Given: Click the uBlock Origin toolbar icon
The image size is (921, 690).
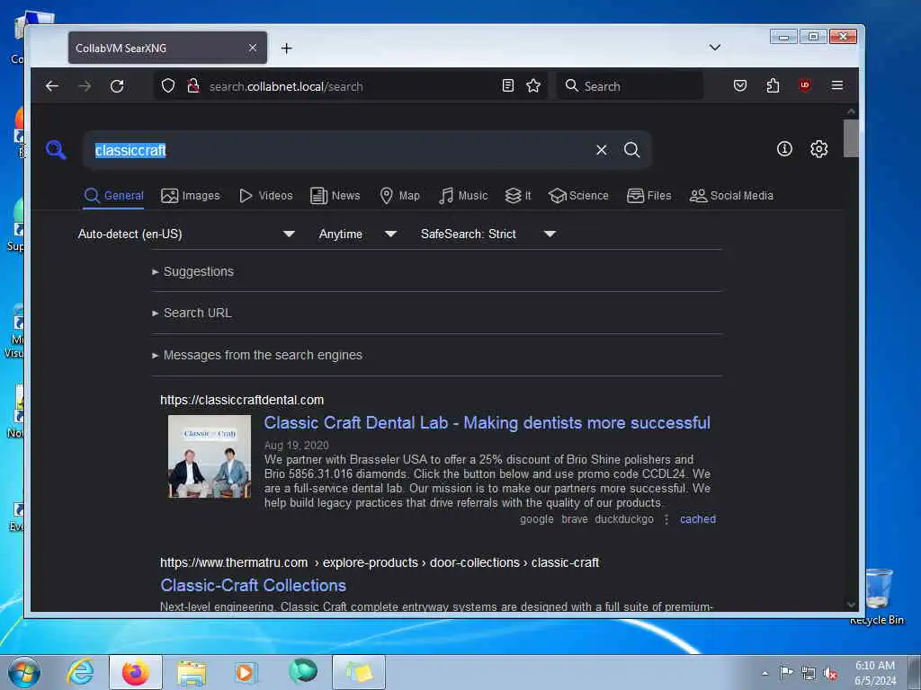Looking at the screenshot, I should click(805, 85).
